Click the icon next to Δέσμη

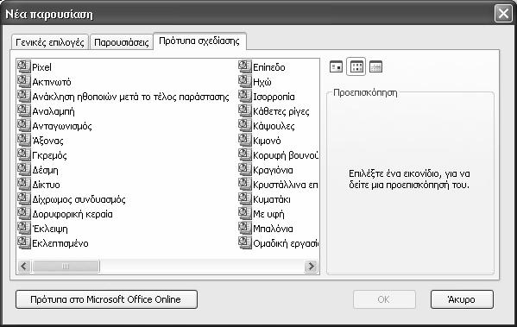point(24,169)
